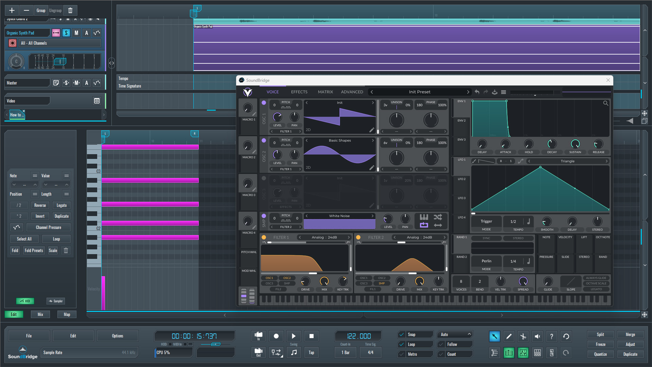652x367 pixels.
Task: Show the video preview window icon
Action: [97, 101]
